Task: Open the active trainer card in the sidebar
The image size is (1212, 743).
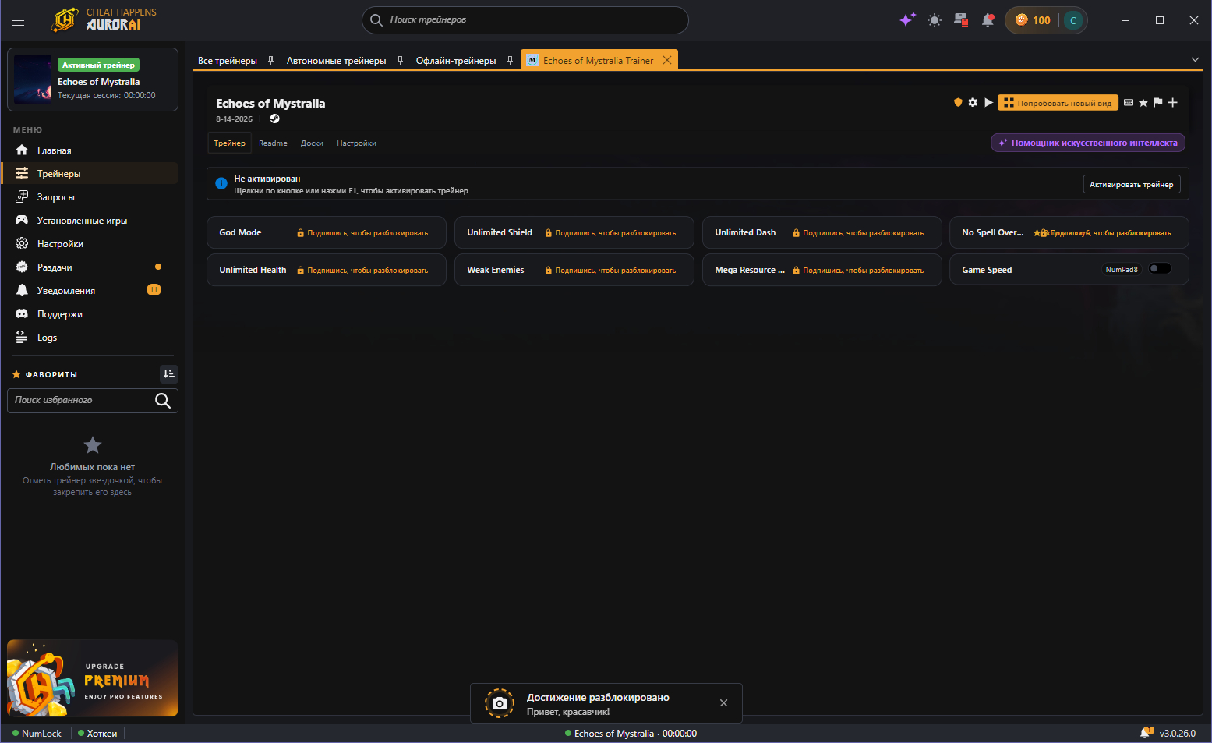Action: point(93,80)
